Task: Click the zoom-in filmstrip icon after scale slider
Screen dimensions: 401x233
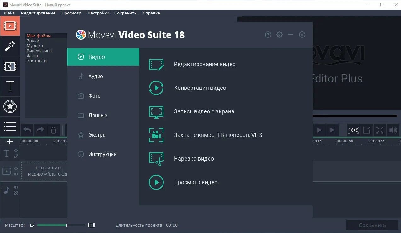Action: pyautogui.click(x=91, y=225)
